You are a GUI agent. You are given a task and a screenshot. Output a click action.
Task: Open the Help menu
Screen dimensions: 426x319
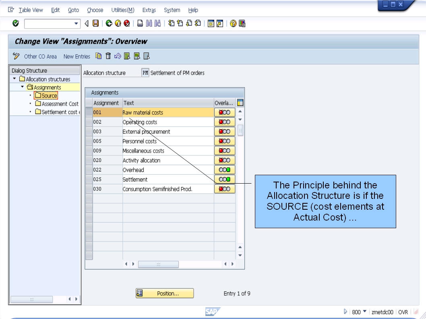click(193, 10)
